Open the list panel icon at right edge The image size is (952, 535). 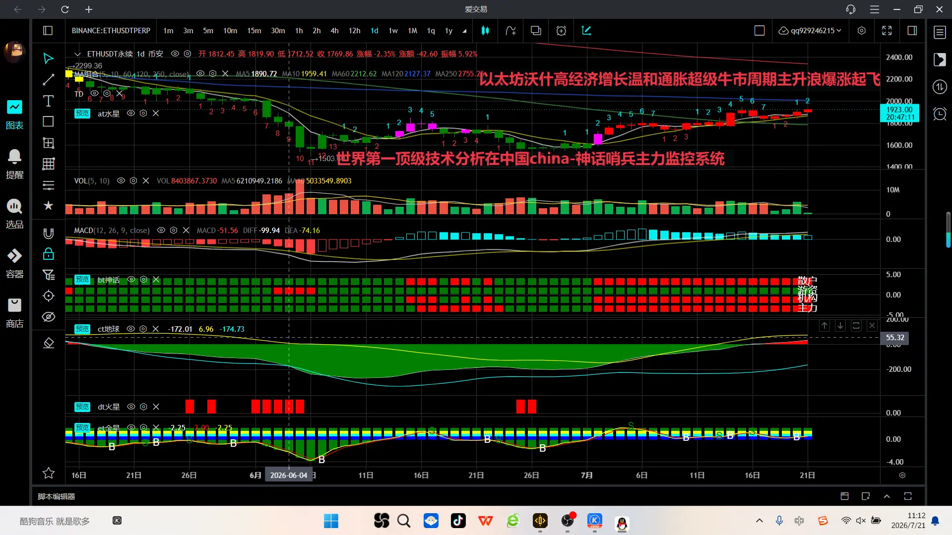(x=940, y=33)
